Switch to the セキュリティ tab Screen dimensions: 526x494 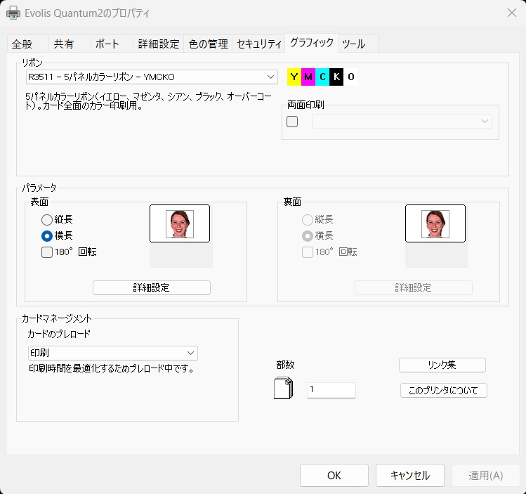(x=258, y=44)
